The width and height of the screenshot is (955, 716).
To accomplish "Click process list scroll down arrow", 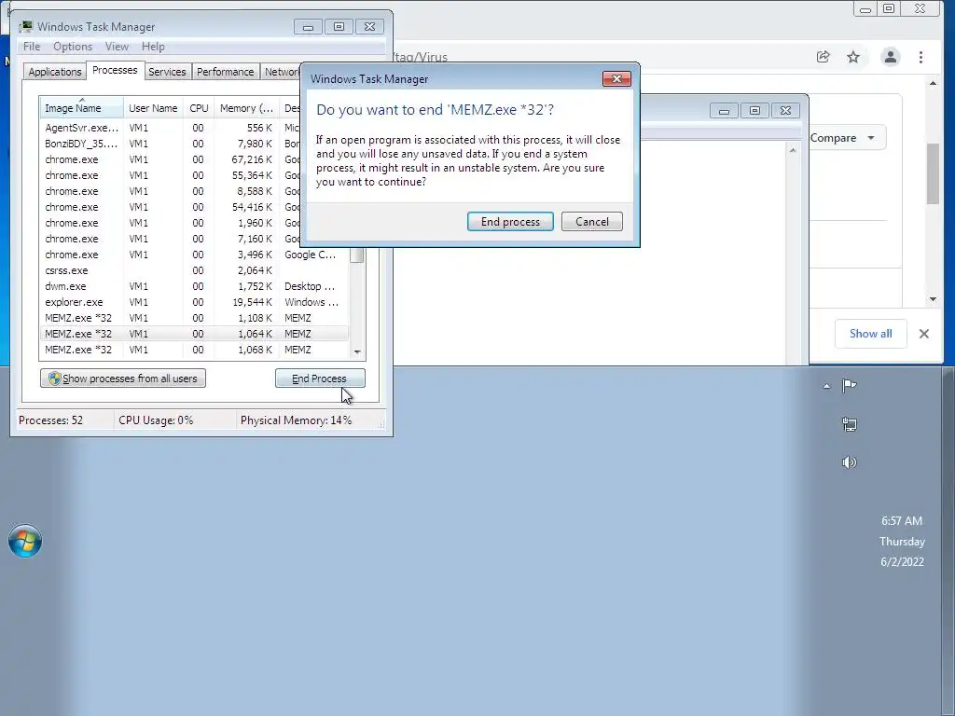I will [357, 351].
